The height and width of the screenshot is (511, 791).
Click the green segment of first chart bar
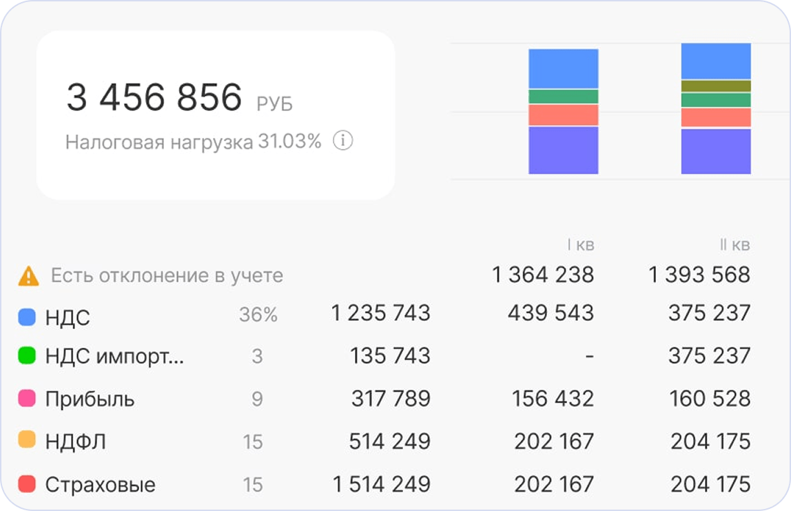[x=564, y=96]
